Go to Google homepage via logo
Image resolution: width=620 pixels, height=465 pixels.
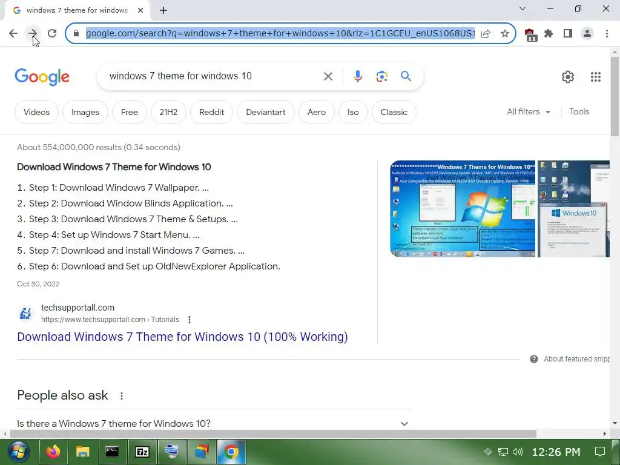pos(42,77)
